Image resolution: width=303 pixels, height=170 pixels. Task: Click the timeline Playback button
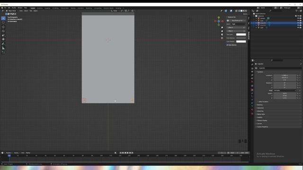[x=9, y=153]
